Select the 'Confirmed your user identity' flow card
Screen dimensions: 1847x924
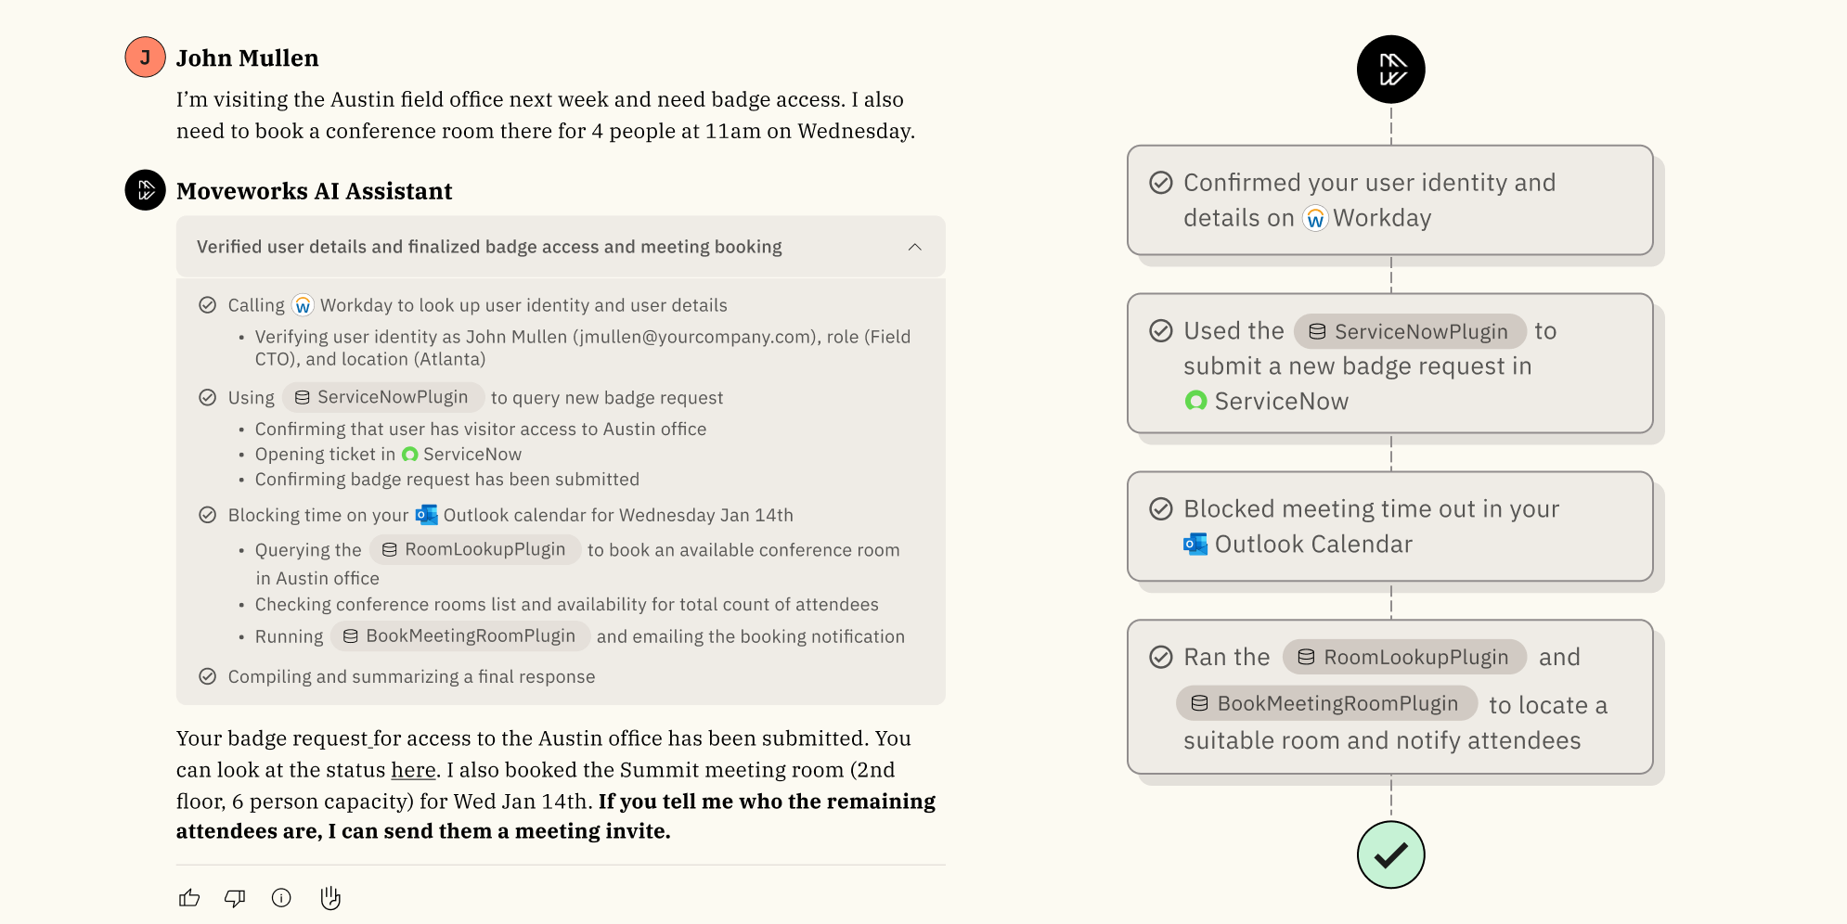tap(1389, 200)
